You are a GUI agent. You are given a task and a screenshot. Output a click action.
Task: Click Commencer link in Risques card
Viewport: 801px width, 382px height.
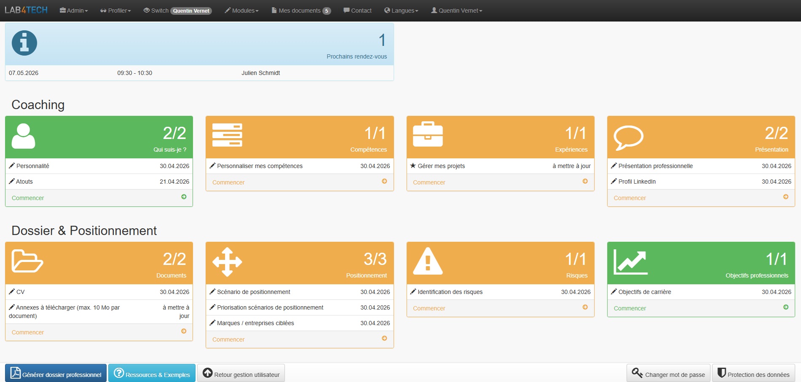pyautogui.click(x=429, y=308)
